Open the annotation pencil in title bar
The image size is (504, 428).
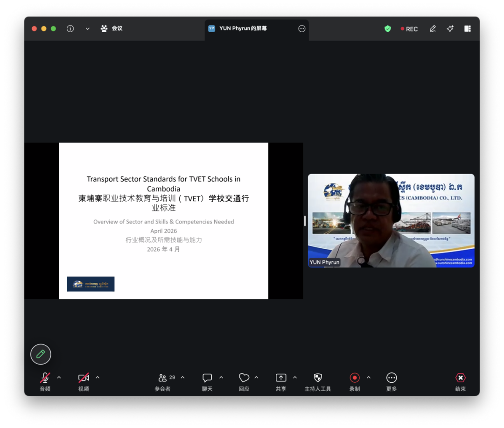pyautogui.click(x=433, y=28)
